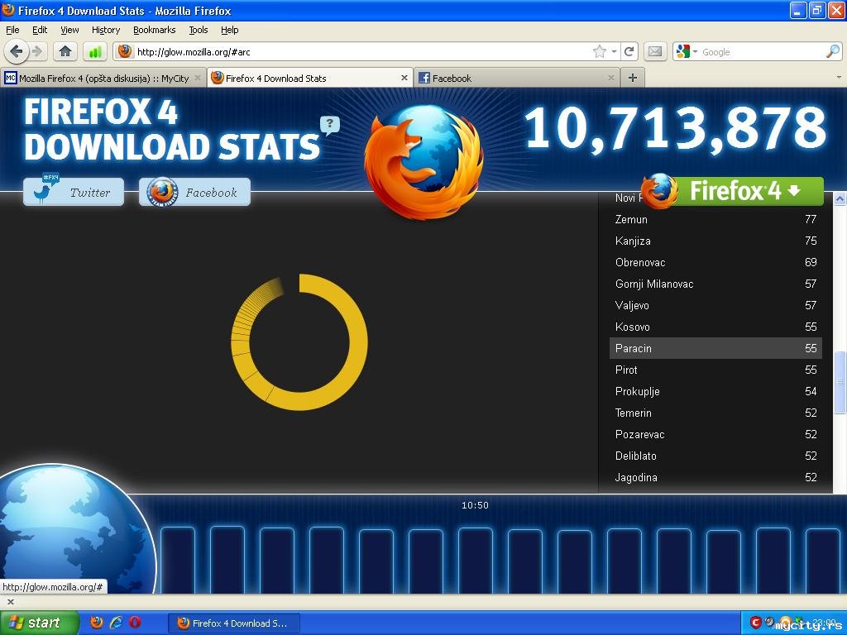Select Kanjiza in the city list

click(715, 241)
